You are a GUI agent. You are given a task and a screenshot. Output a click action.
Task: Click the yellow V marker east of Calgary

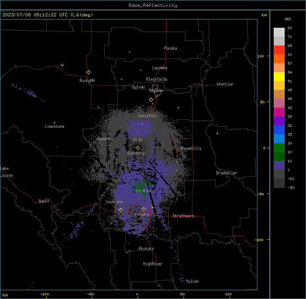click(152, 207)
